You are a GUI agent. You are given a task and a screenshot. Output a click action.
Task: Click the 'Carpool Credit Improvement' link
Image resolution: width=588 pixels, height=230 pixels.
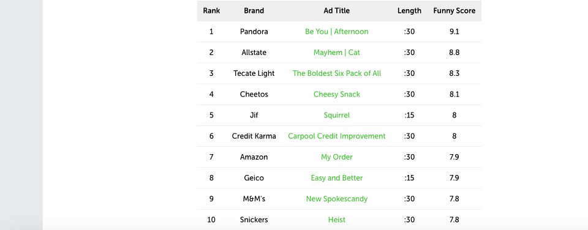pyautogui.click(x=336, y=136)
